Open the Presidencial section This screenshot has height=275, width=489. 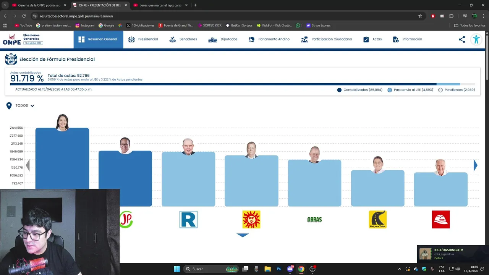tap(143, 39)
